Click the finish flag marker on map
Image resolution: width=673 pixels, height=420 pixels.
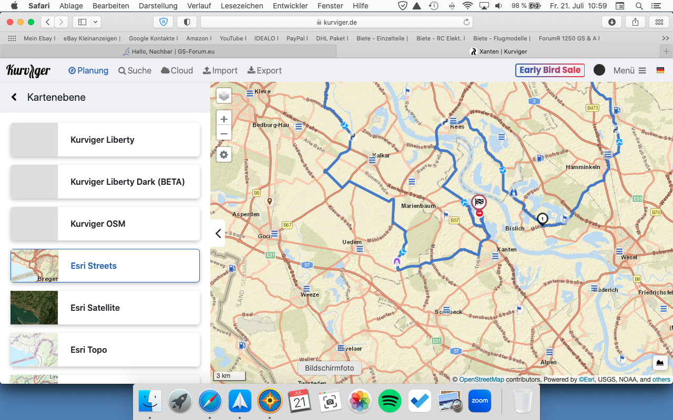pyautogui.click(x=479, y=202)
